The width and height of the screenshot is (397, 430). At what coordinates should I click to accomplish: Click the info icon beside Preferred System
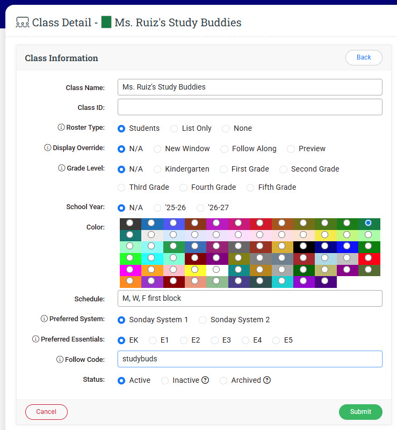tap(44, 319)
